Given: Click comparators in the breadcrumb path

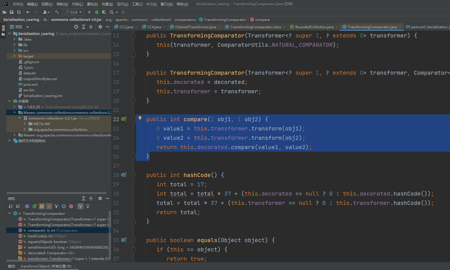Looking at the screenshot, I should (185, 19).
